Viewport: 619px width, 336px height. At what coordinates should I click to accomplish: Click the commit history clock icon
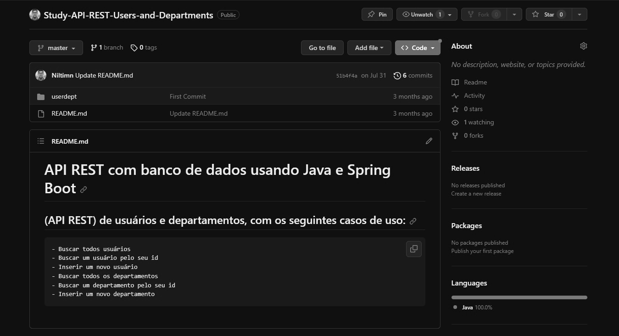coord(397,76)
